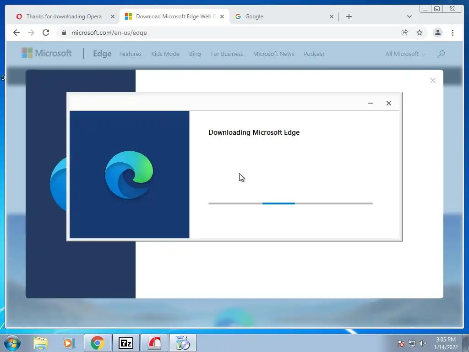Launch Windows Media Player from taskbar
The width and height of the screenshot is (469, 352).
point(68,343)
